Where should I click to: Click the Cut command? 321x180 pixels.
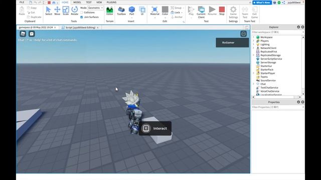click(x=31, y=12)
